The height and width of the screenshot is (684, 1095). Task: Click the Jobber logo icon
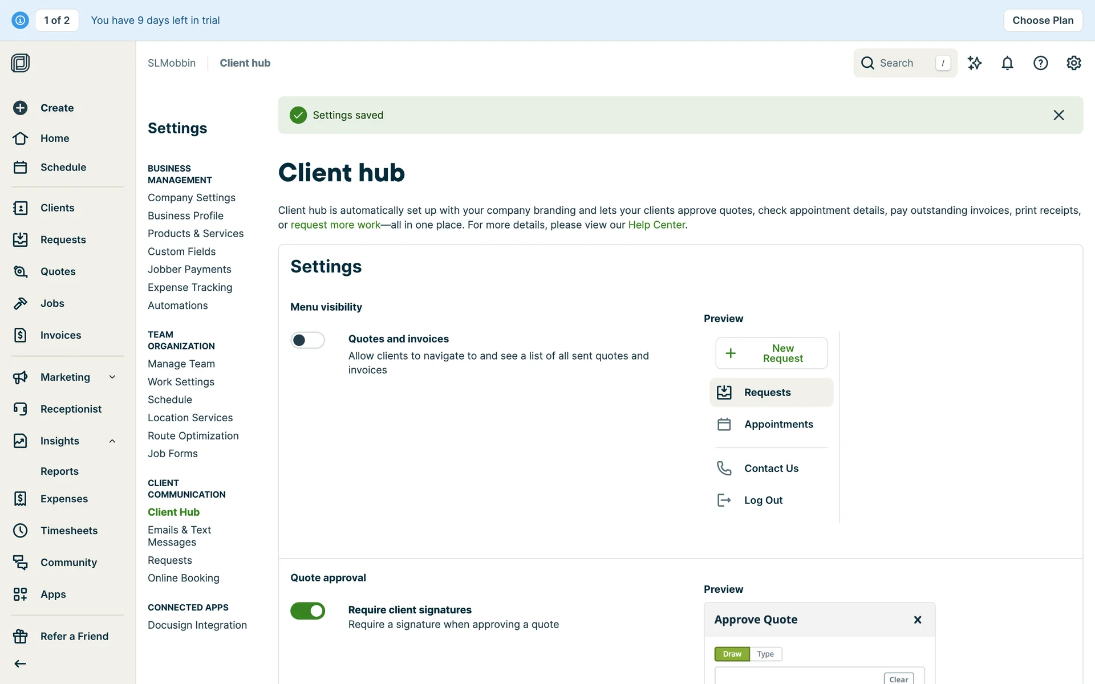[x=21, y=63]
